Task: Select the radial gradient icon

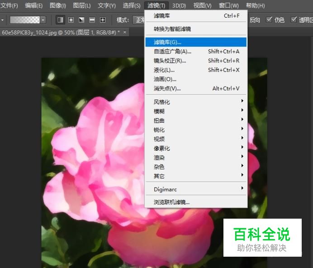Action: click(x=71, y=20)
